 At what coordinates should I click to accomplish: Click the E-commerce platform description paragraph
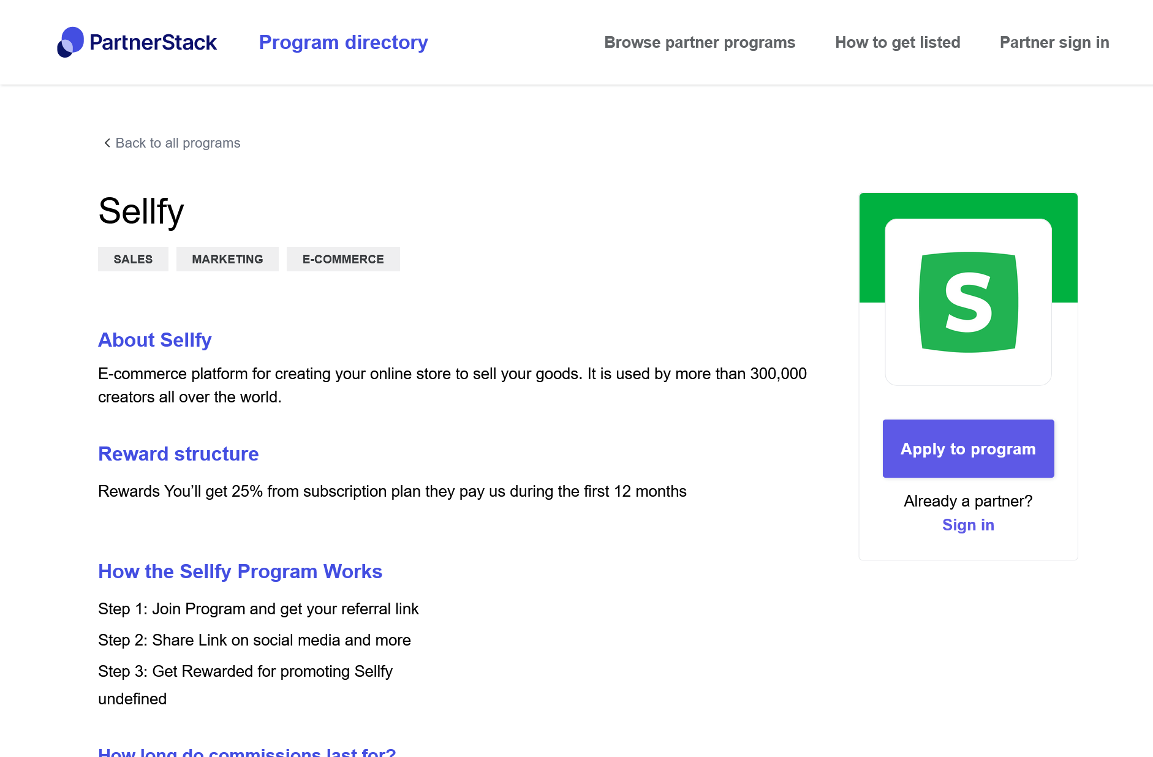point(453,385)
